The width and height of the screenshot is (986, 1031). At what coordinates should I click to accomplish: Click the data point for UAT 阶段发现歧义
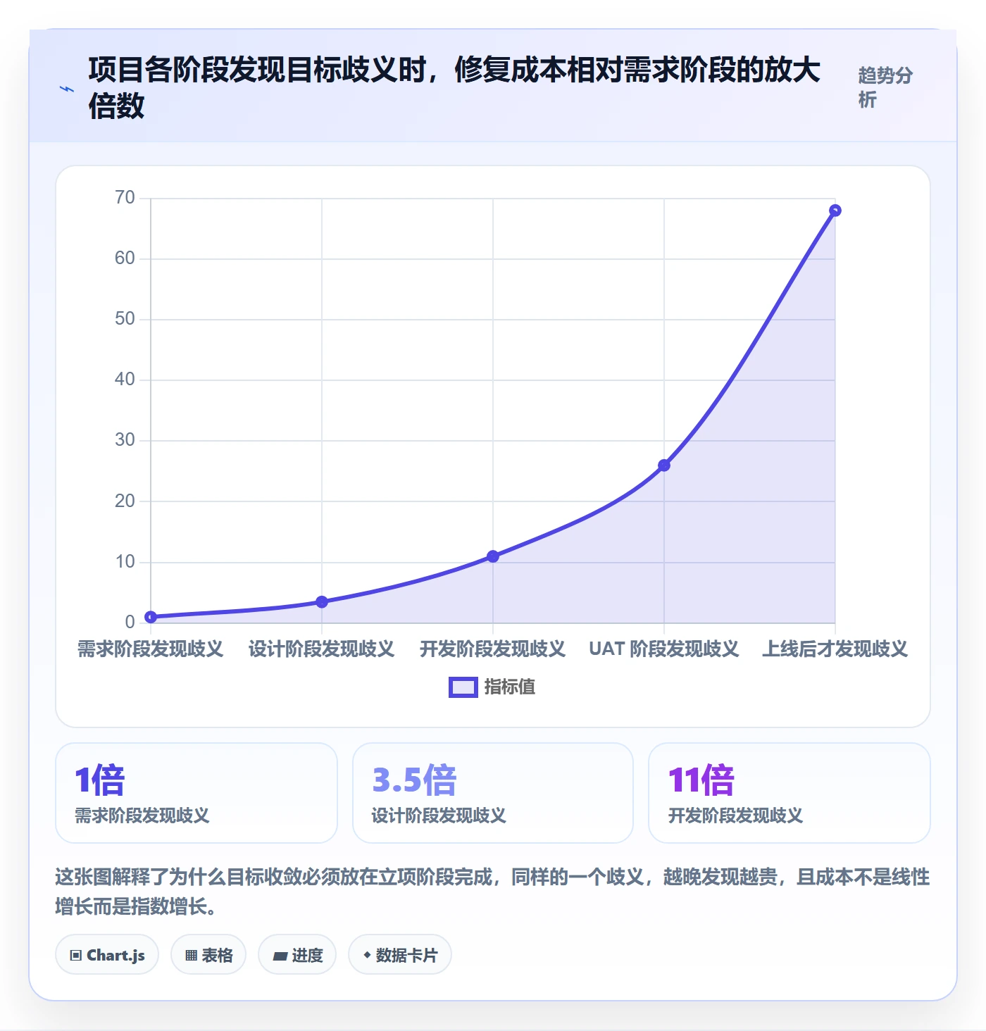[x=664, y=465]
